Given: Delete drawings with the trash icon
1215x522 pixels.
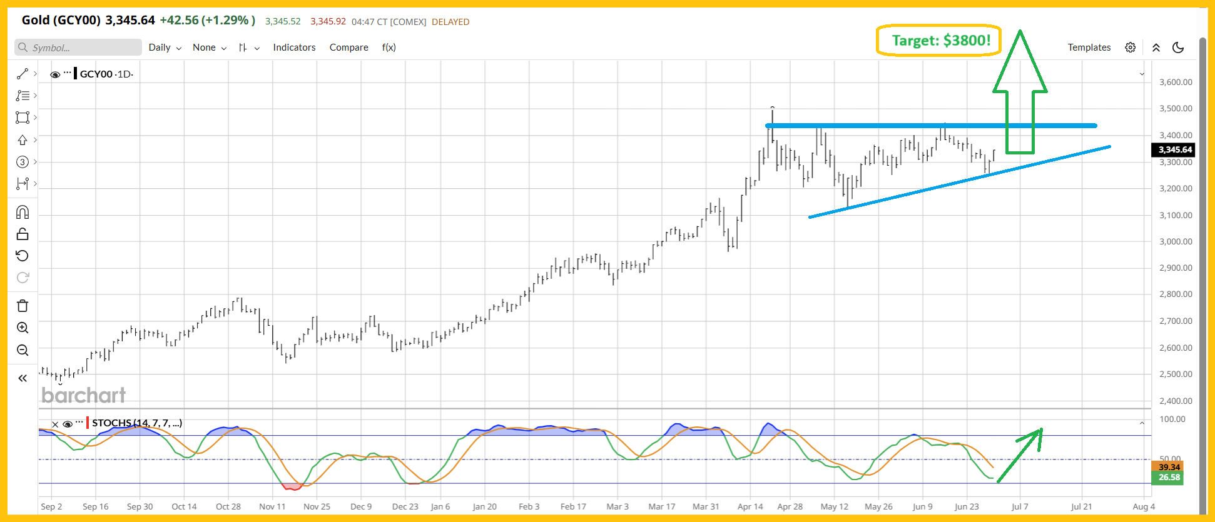Looking at the screenshot, I should point(23,306).
